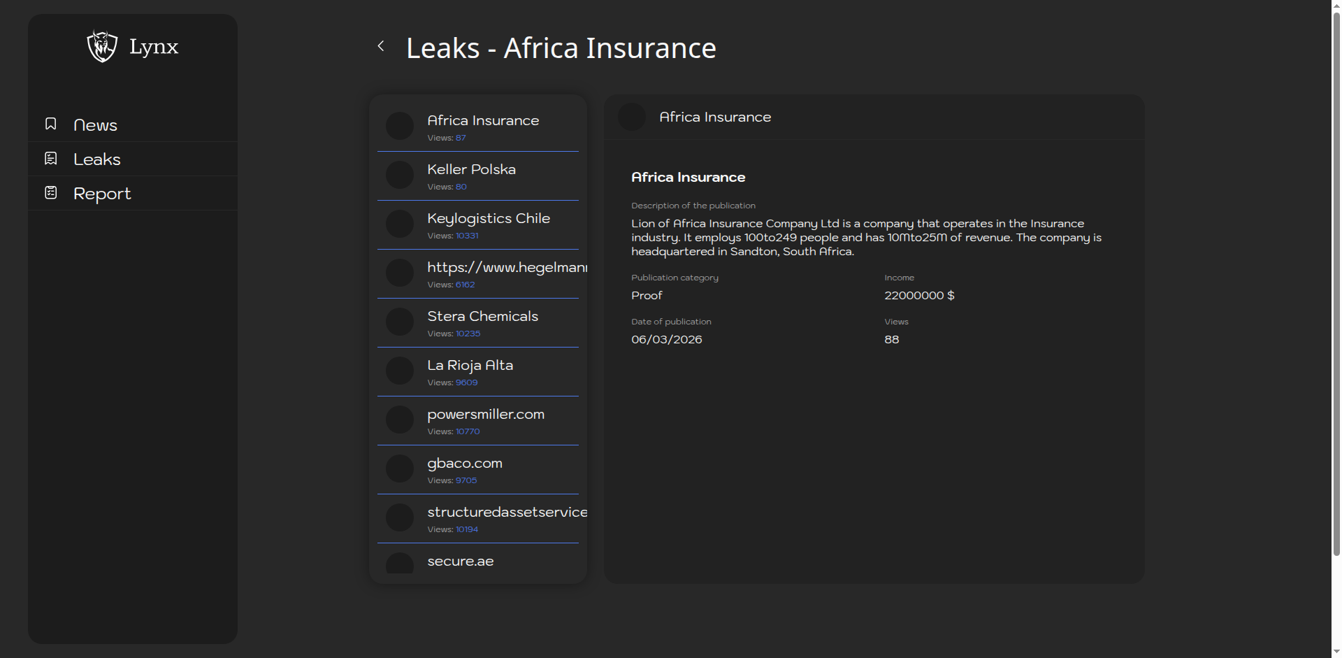Click the avatar in the detail panel header
This screenshot has width=1342, height=658.
[x=631, y=117]
